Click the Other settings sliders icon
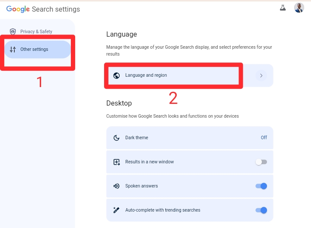This screenshot has height=228, width=311. pyautogui.click(x=13, y=49)
